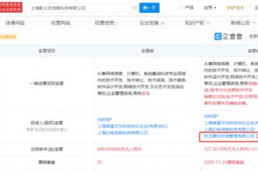This screenshot has height=171, width=258.
Task: Open 上海幻电信息科技有限公司 link in 变更后 column
Action: [229, 129]
